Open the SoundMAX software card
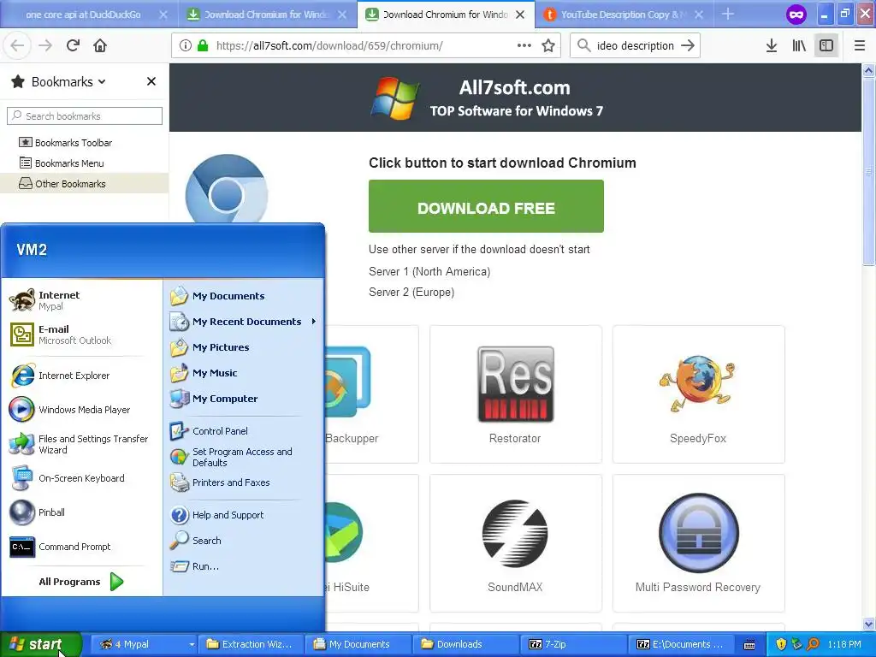Viewport: 876px width, 657px height. pyautogui.click(x=516, y=543)
